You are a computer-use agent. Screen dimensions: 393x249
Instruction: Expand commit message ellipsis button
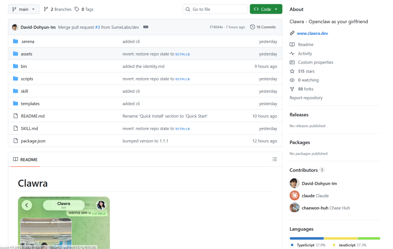tap(146, 27)
